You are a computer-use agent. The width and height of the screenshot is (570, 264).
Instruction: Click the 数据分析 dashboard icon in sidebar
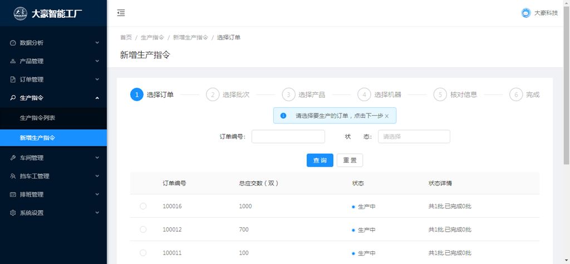(x=13, y=43)
